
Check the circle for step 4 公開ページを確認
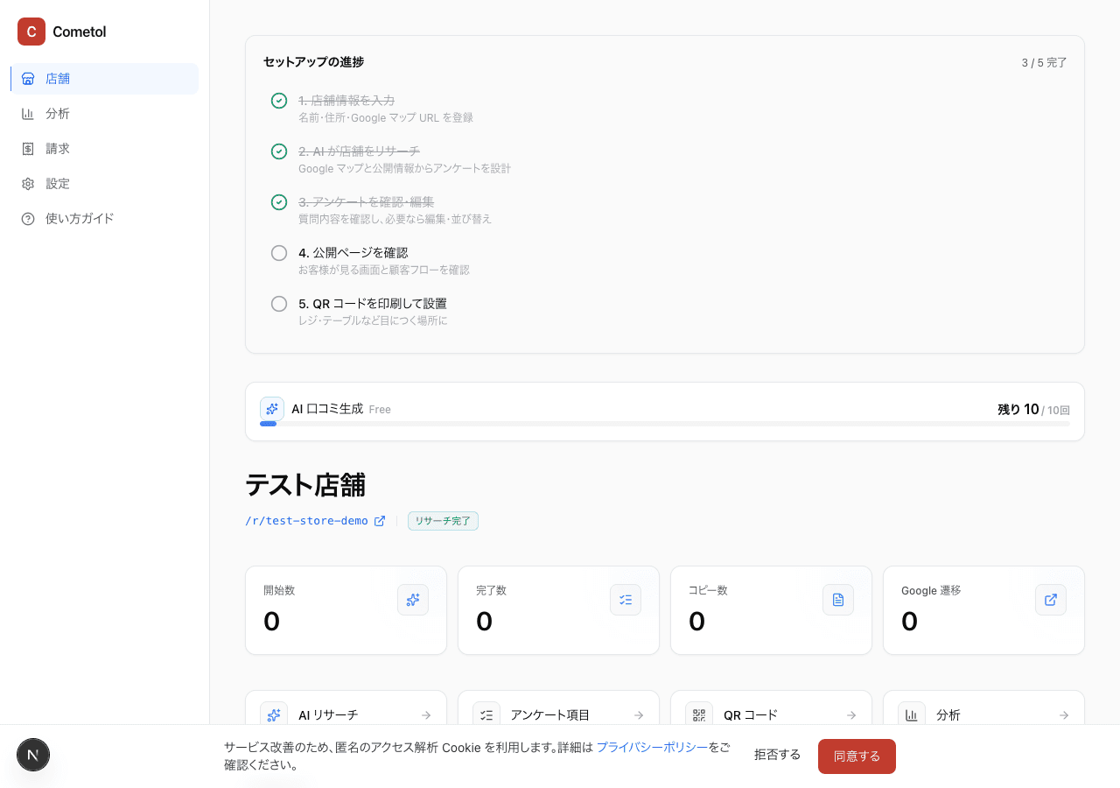tap(279, 253)
